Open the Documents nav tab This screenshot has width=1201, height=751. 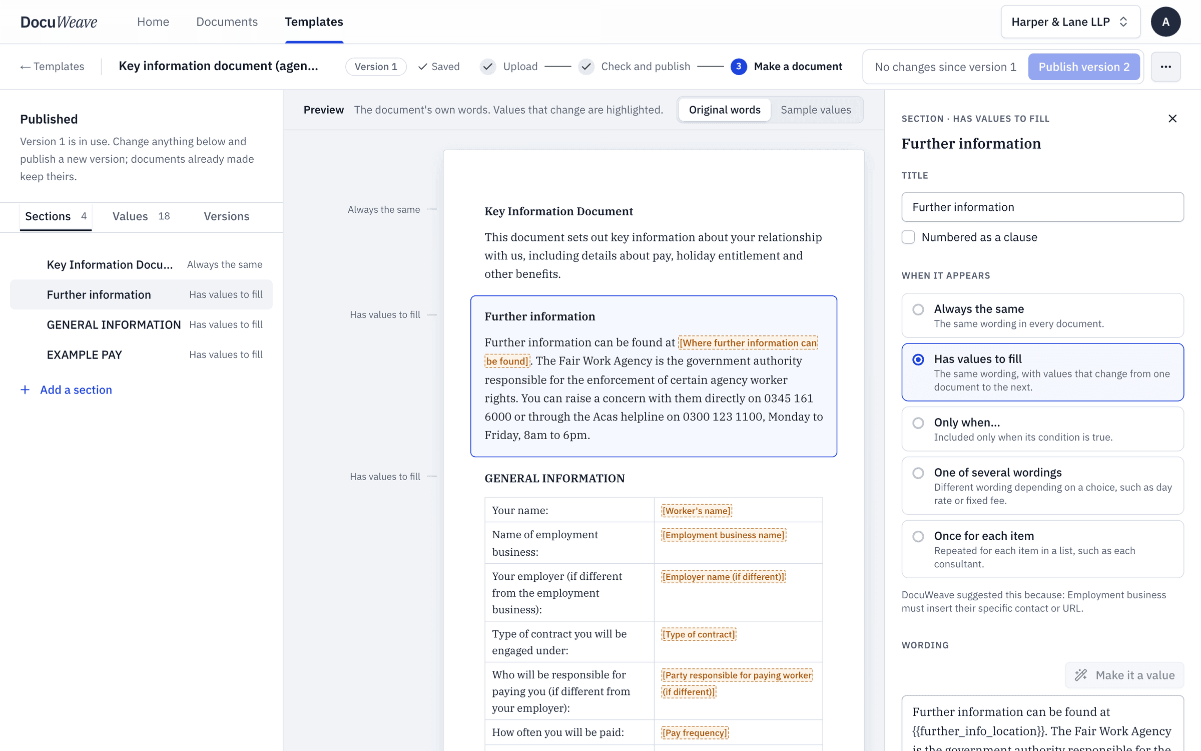coord(227,22)
